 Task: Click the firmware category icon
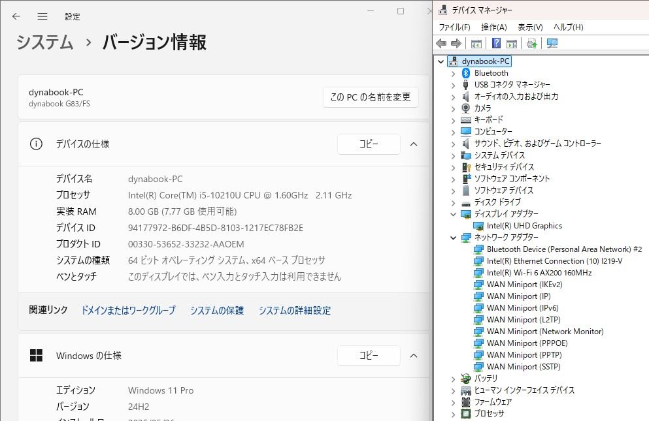coord(466,402)
